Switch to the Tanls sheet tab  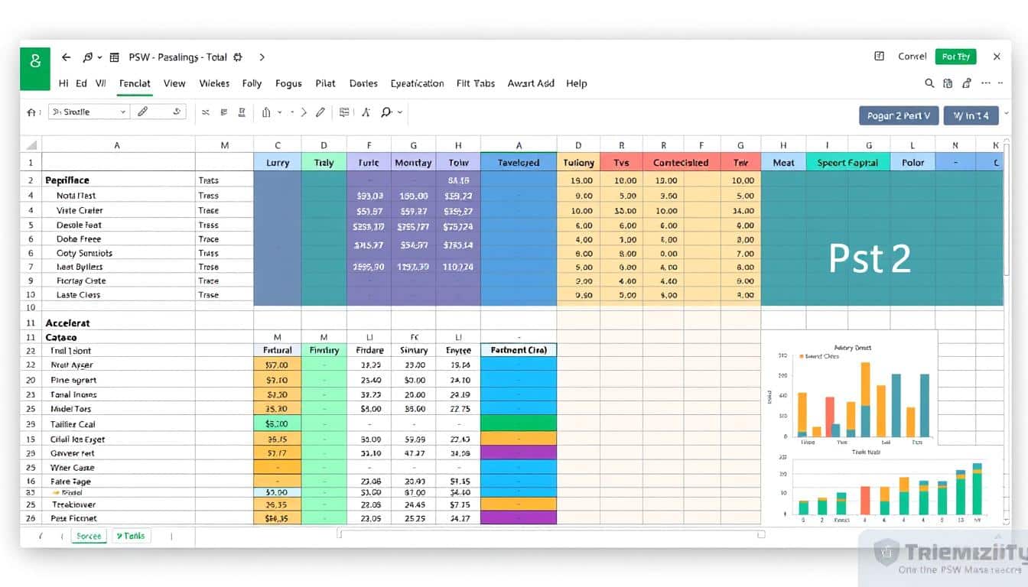[x=131, y=536]
